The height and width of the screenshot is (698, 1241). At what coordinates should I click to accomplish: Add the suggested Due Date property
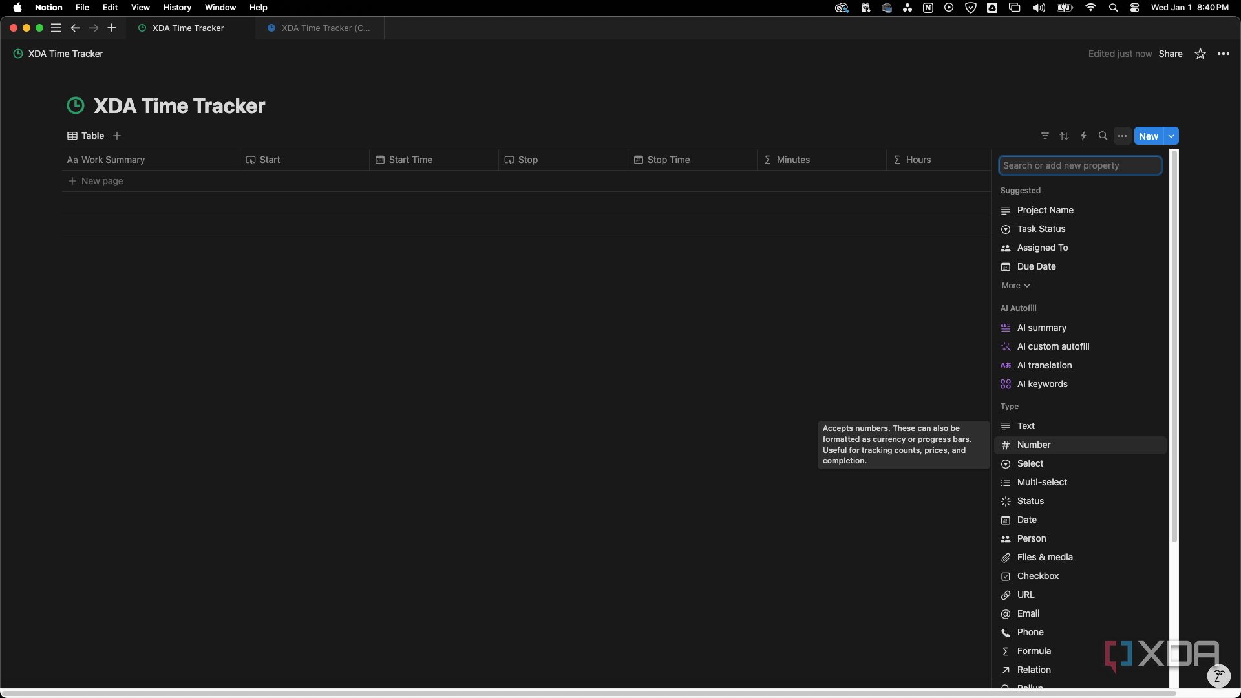[x=1080, y=266]
